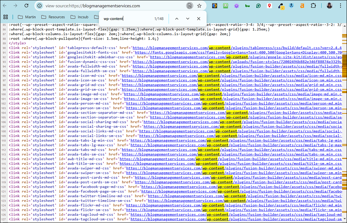Open the Amazon Assistant extension

pyautogui.click(x=302, y=6)
